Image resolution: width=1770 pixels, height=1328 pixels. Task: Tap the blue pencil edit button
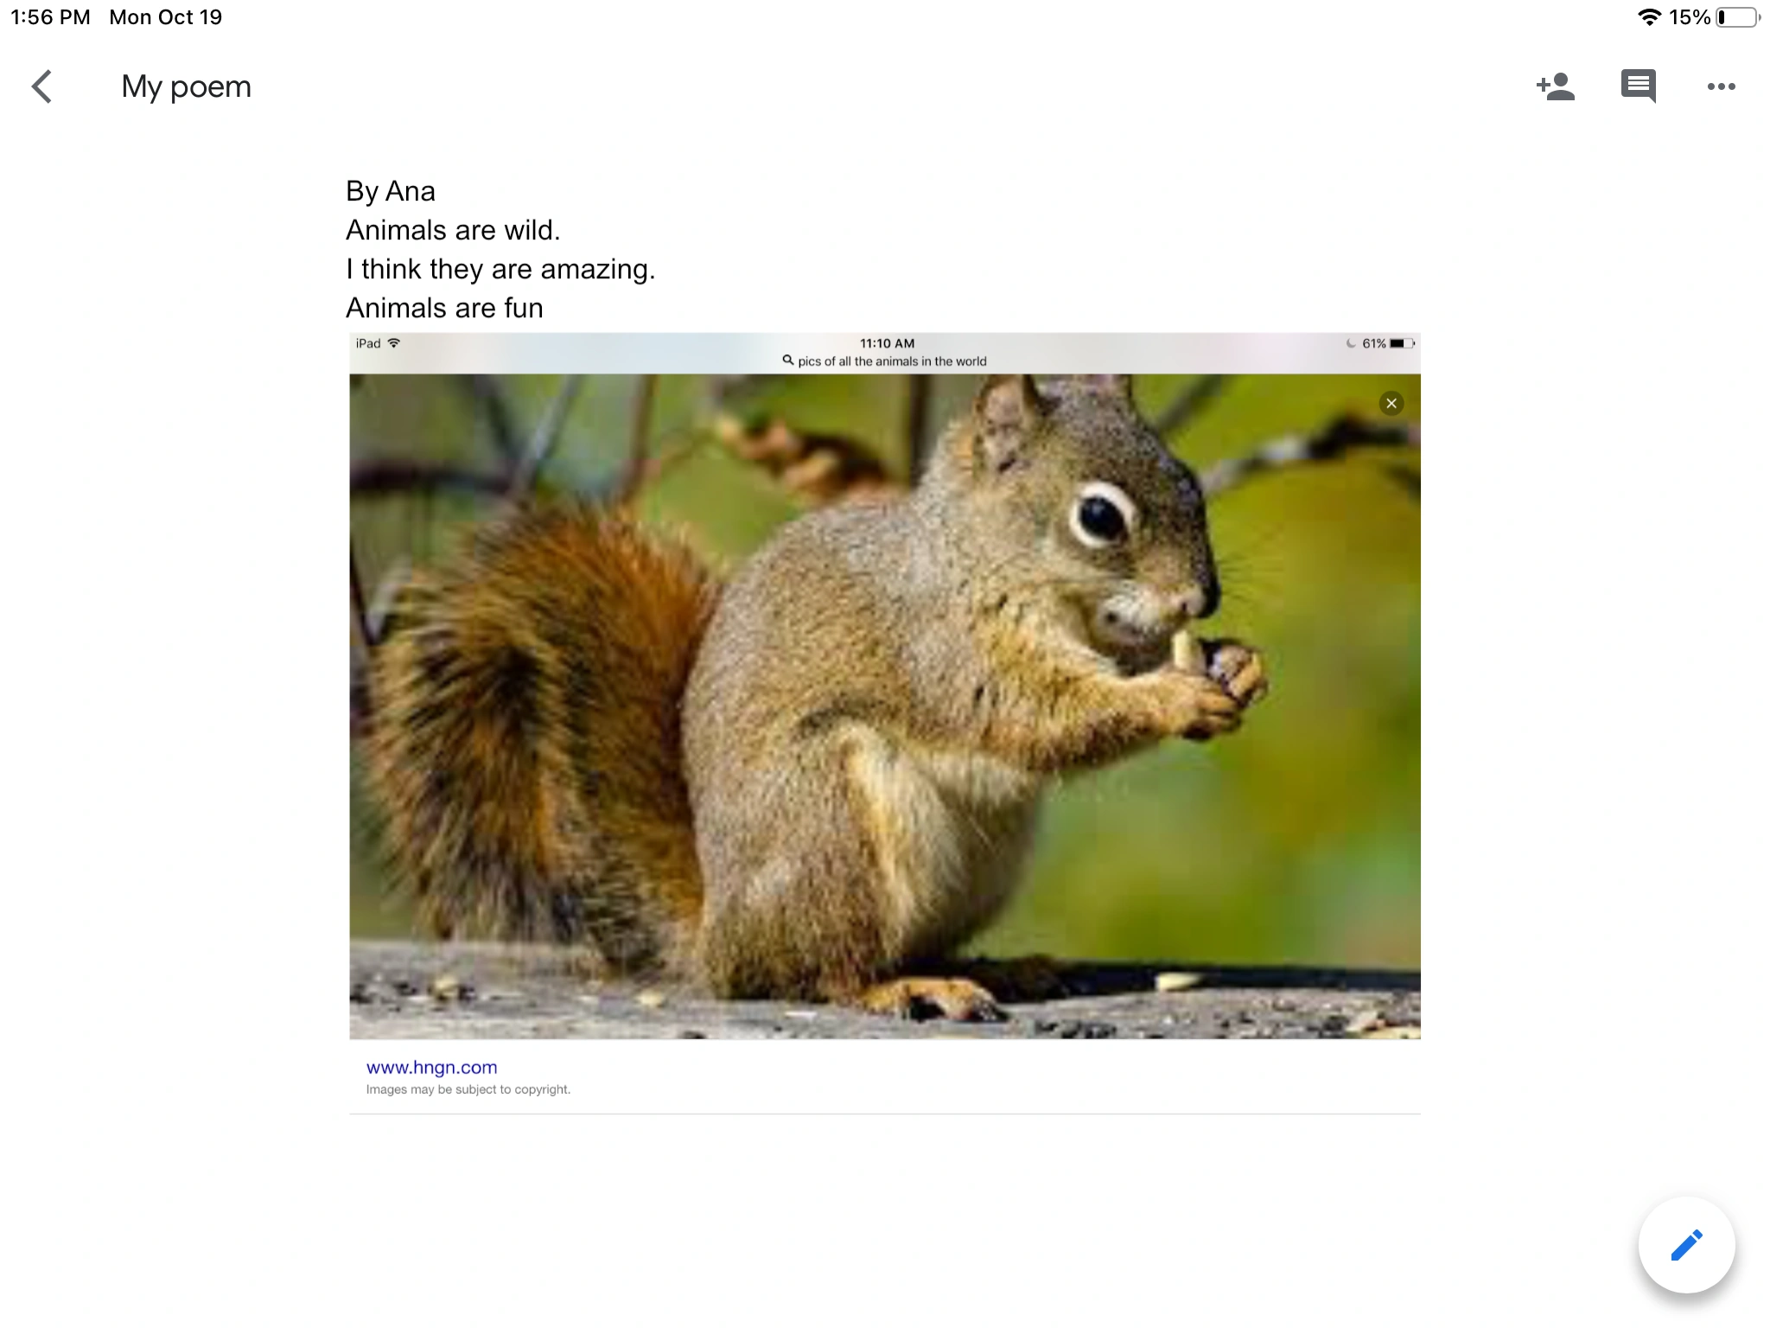pyautogui.click(x=1686, y=1245)
